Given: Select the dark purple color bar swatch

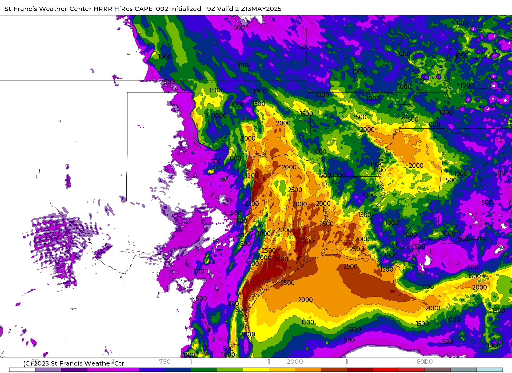Looking at the screenshot, I should [74, 370].
